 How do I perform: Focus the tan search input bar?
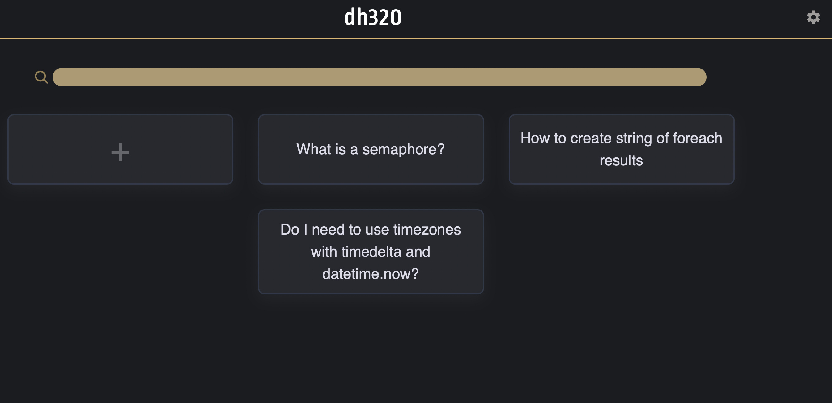pos(379,77)
